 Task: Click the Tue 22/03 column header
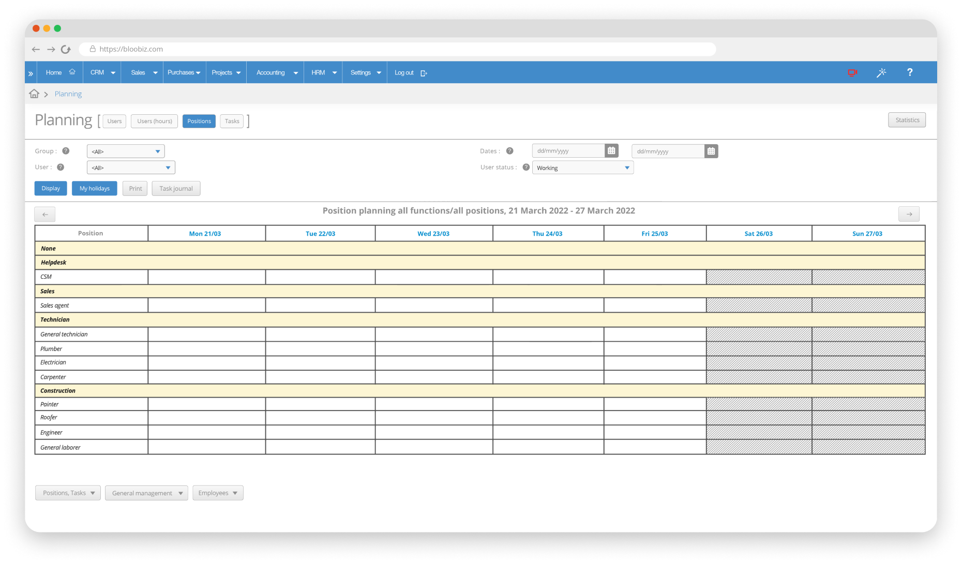320,234
